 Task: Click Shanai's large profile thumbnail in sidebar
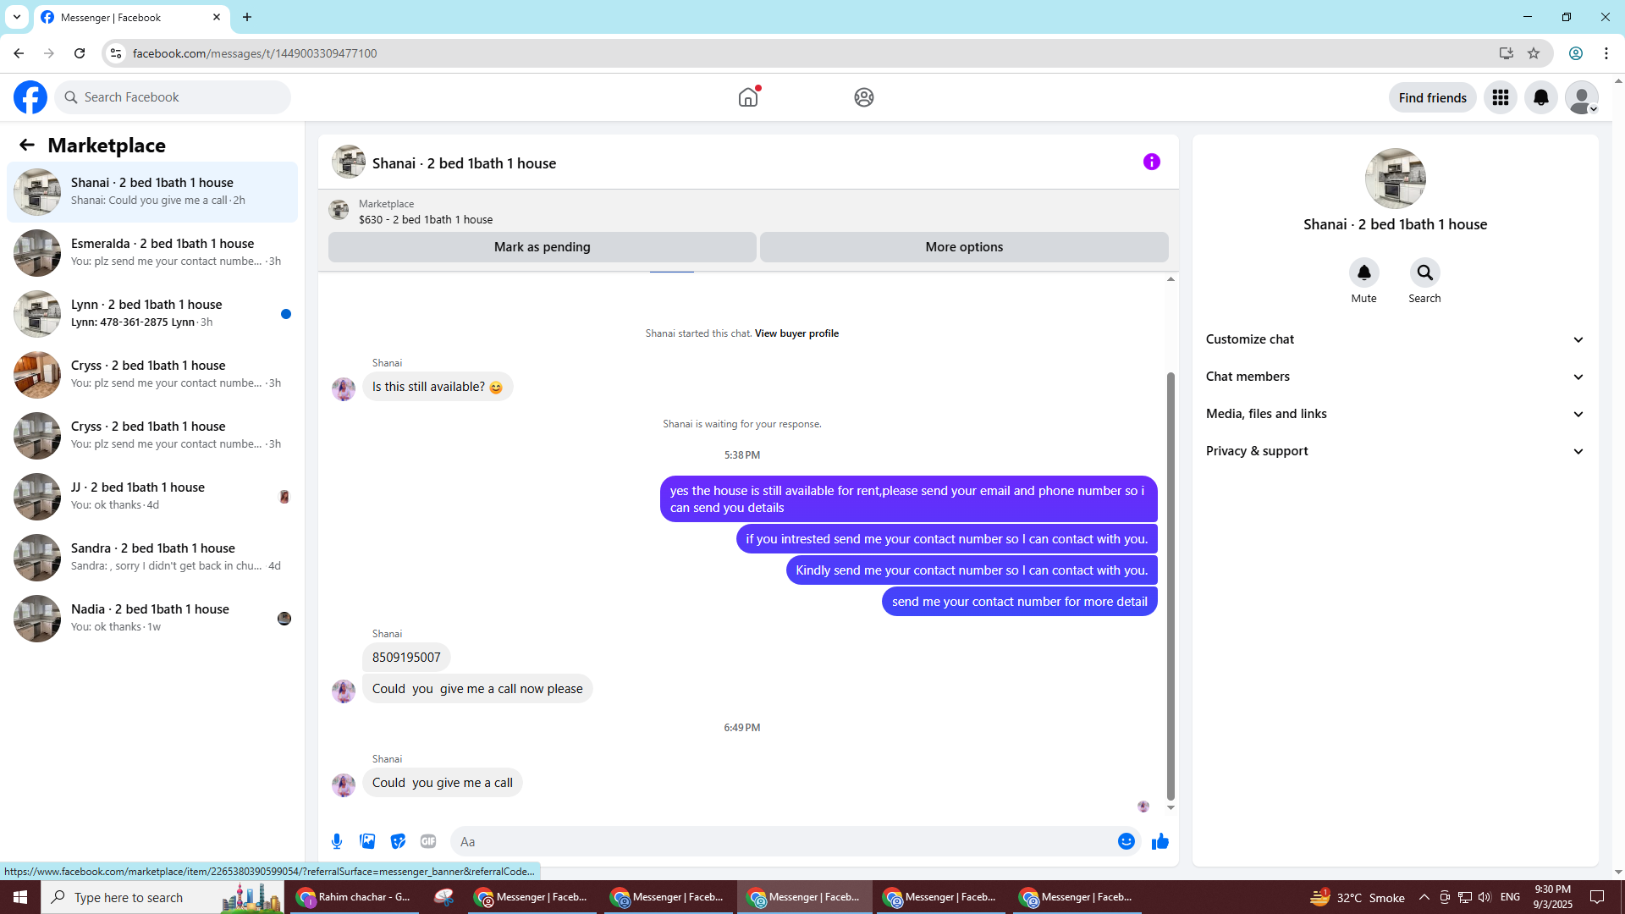tap(1395, 179)
